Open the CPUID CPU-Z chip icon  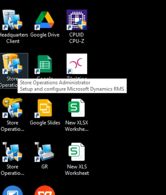(x=77, y=20)
